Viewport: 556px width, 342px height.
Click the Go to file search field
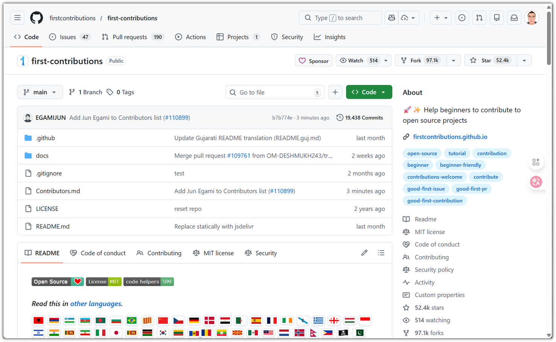(x=275, y=92)
